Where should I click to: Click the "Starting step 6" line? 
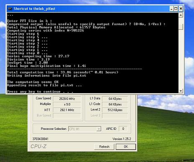pos(23,34)
